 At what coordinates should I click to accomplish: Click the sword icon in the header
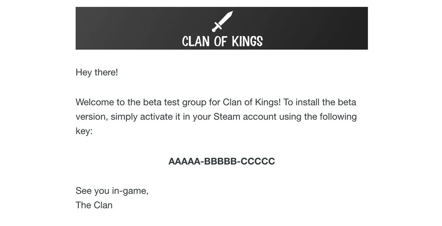[222, 21]
